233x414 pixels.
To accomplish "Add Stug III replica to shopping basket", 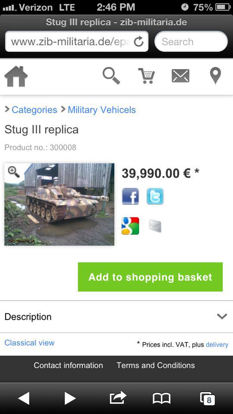I will 150,277.
